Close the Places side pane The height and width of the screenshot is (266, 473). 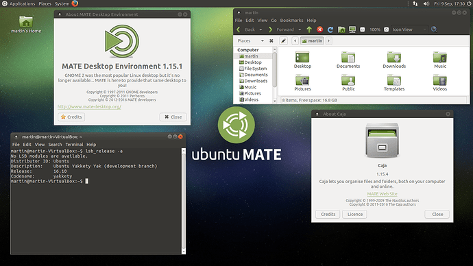[271, 40]
